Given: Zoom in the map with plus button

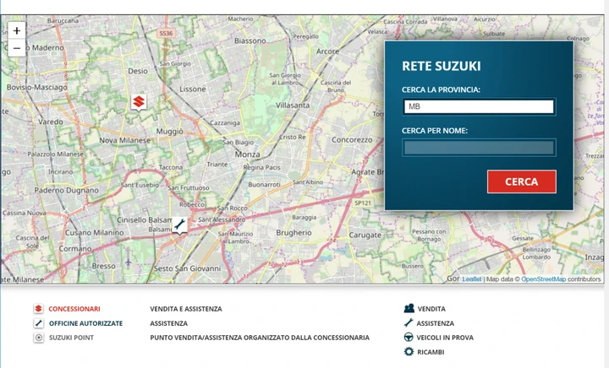Looking at the screenshot, I should (x=17, y=30).
